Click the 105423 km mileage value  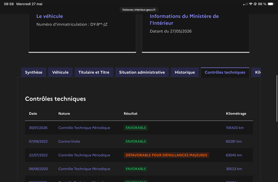click(x=235, y=128)
